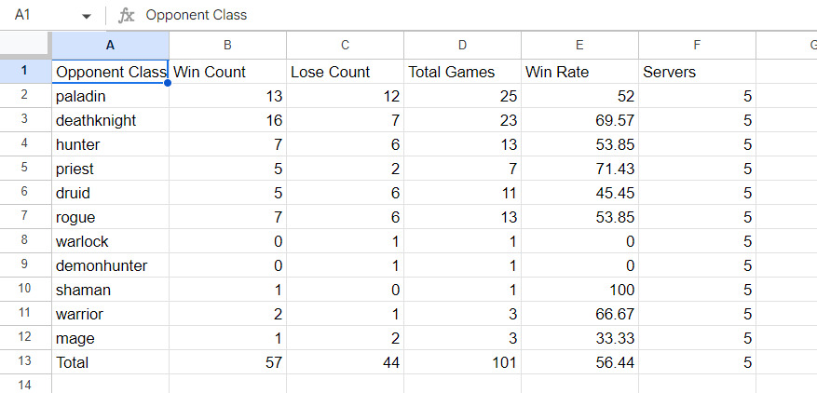817x393 pixels.
Task: Click the deathknight cell
Action: [111, 120]
